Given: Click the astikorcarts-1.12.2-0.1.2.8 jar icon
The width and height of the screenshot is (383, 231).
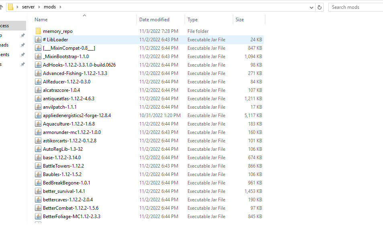Looking at the screenshot, I should tap(38, 140).
